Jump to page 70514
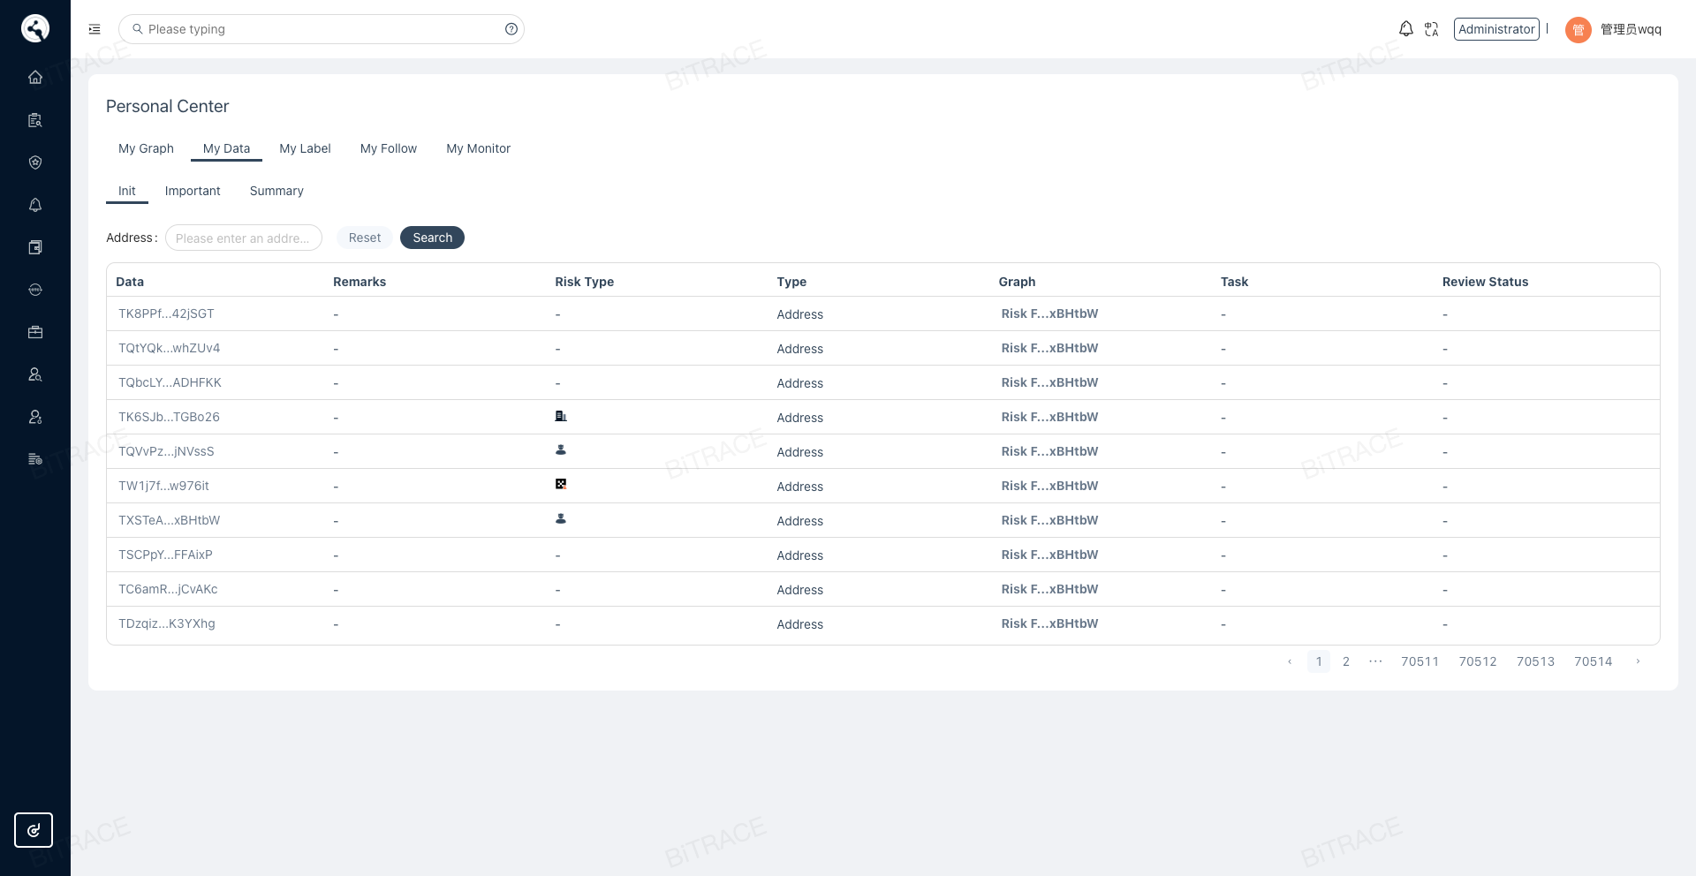 point(1594,661)
